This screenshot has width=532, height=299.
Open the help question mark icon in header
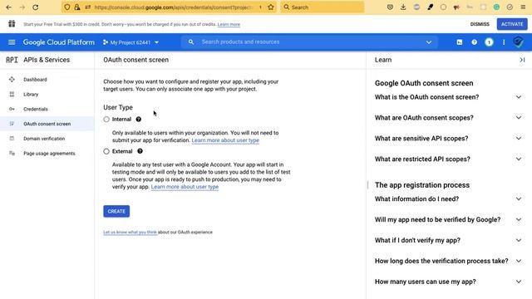[x=474, y=42]
